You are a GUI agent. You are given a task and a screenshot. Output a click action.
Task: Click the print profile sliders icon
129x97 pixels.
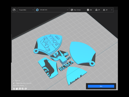[x=72, y=10]
